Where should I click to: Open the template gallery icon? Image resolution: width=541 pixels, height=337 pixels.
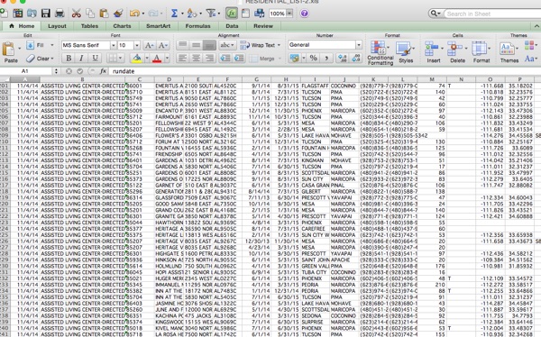coord(18,14)
